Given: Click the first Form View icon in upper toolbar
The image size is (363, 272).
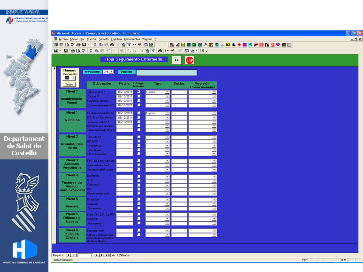Looking at the screenshot, I should [x=56, y=45].
